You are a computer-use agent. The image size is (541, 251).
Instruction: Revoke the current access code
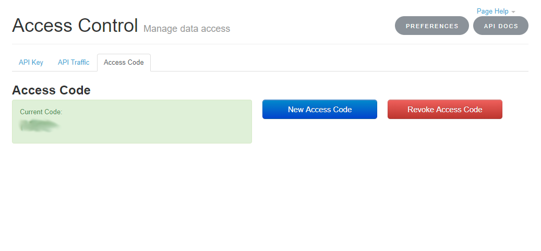[x=444, y=110]
